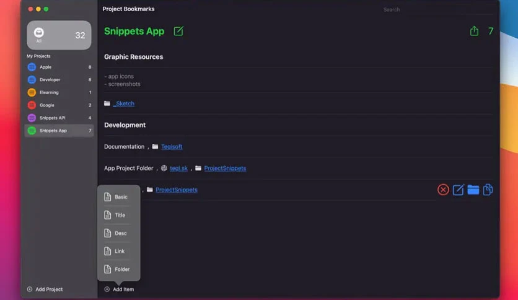Click the My Projects sidebar label
Viewport: 518px width, 300px height.
click(x=38, y=56)
